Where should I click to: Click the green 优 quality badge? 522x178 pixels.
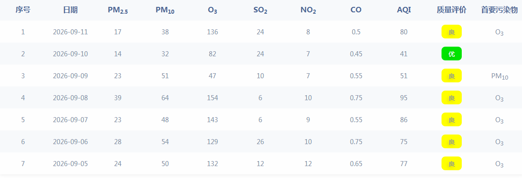(452, 54)
